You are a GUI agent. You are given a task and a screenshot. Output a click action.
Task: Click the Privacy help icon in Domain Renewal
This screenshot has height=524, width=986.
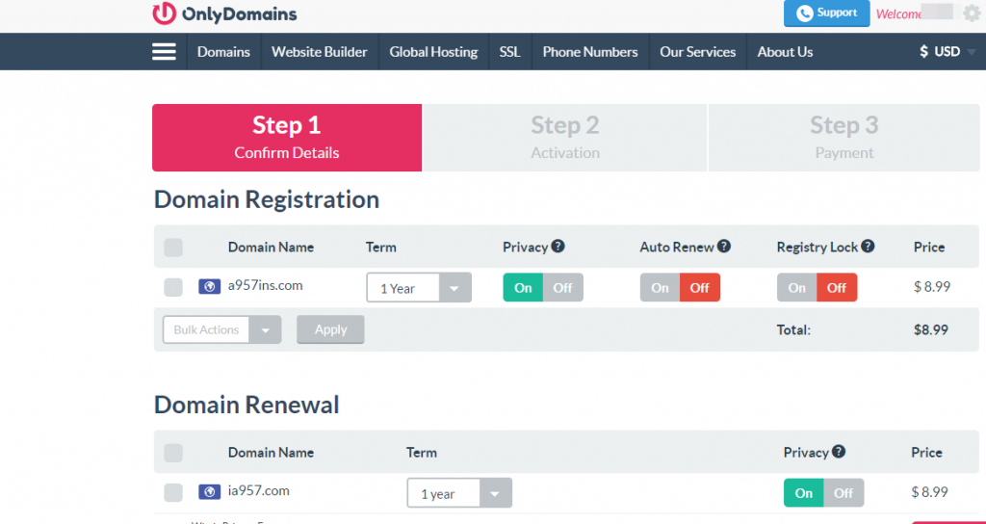[x=839, y=452]
